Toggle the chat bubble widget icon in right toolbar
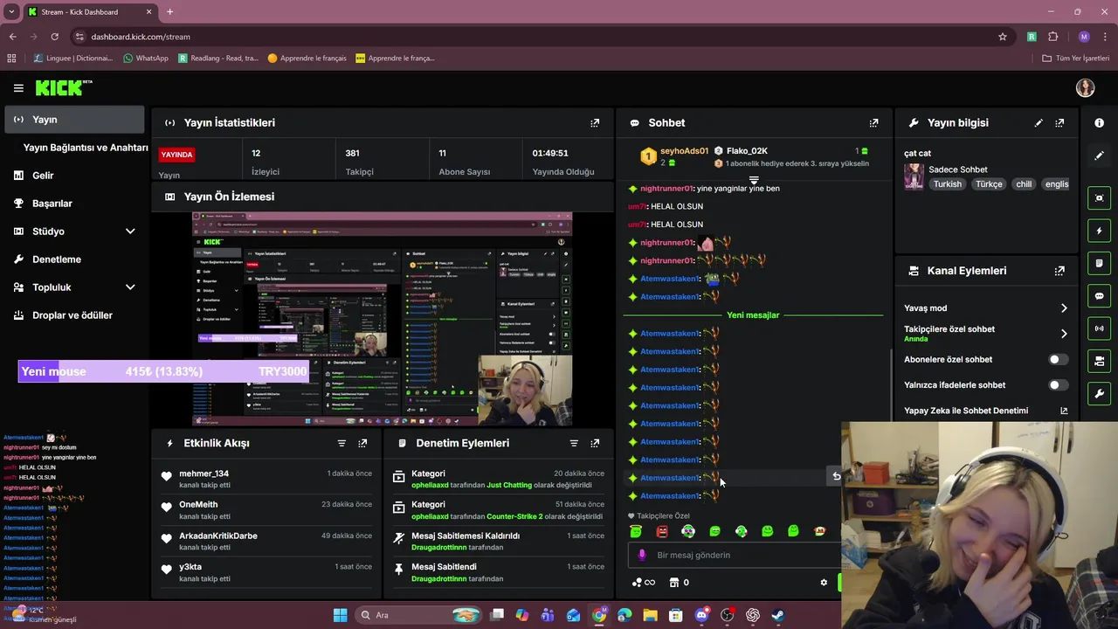Image resolution: width=1118 pixels, height=629 pixels. 1099,296
